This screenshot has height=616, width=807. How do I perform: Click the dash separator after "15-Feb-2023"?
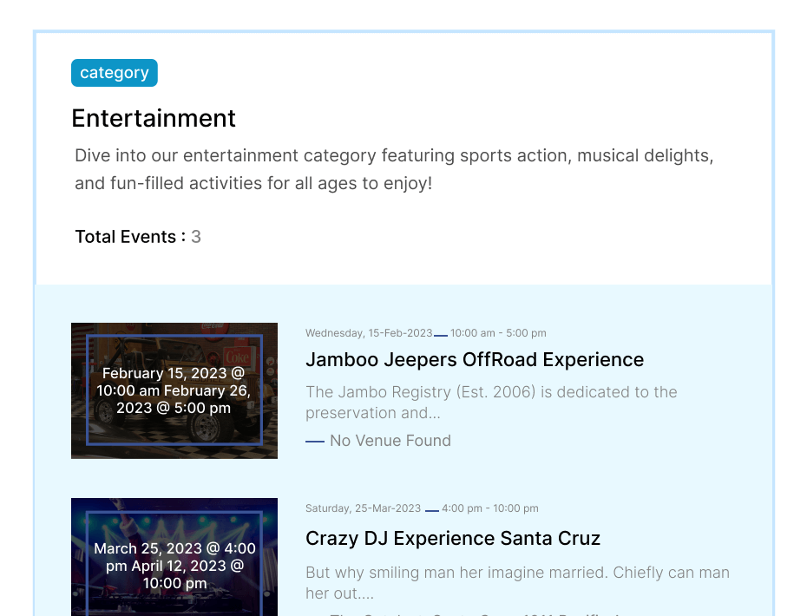441,335
